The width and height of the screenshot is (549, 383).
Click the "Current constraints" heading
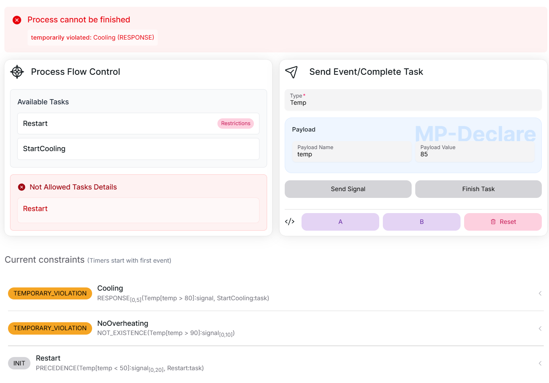pyautogui.click(x=44, y=260)
